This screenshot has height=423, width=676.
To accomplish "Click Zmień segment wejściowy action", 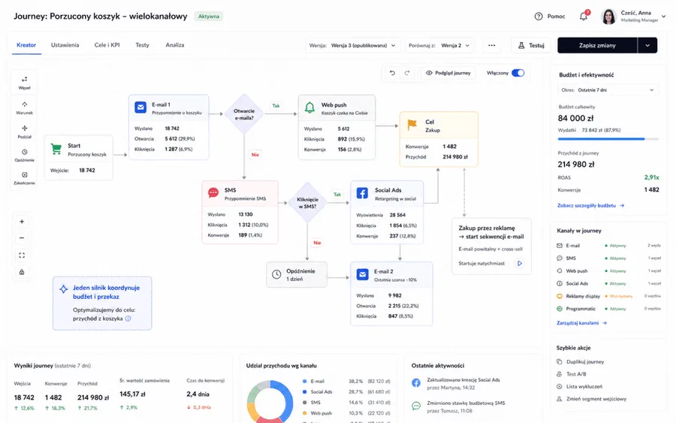I will pyautogui.click(x=592, y=399).
